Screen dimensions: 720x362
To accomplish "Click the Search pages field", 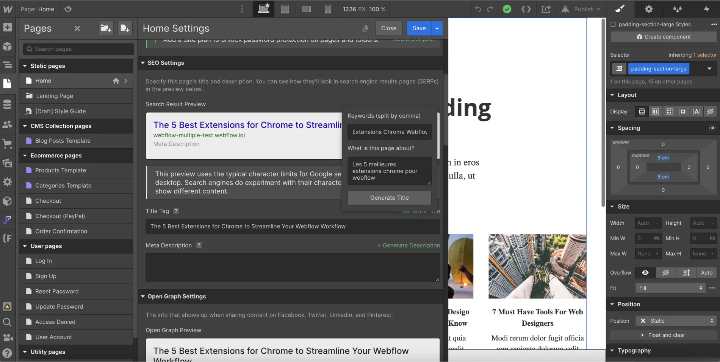I will click(78, 49).
